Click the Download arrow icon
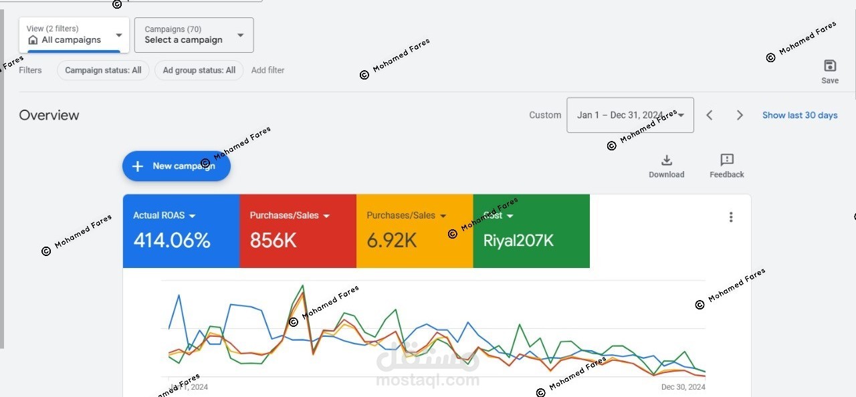Screen dimensions: 856x397 (x=666, y=160)
